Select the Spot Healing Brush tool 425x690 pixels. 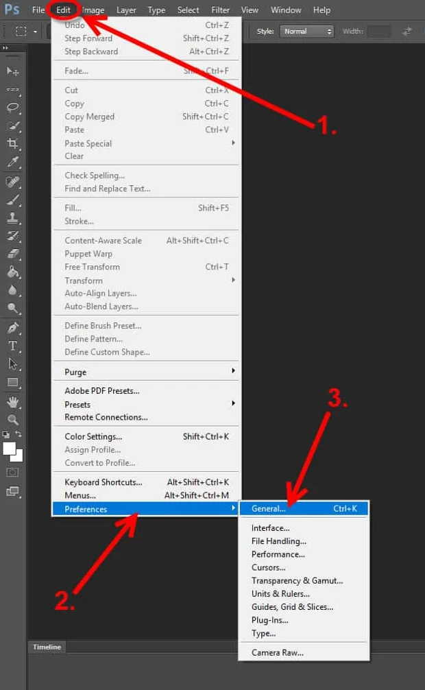(12, 181)
